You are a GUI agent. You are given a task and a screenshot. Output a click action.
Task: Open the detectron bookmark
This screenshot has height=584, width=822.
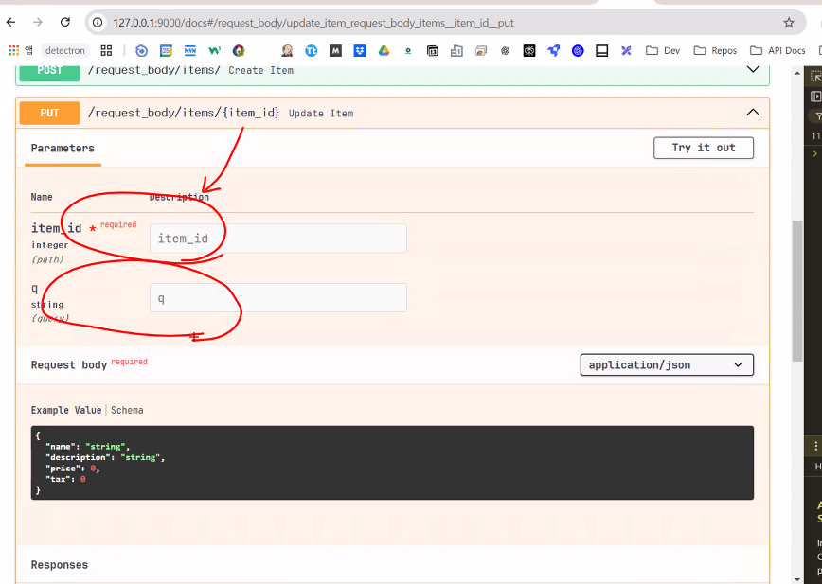coord(65,50)
